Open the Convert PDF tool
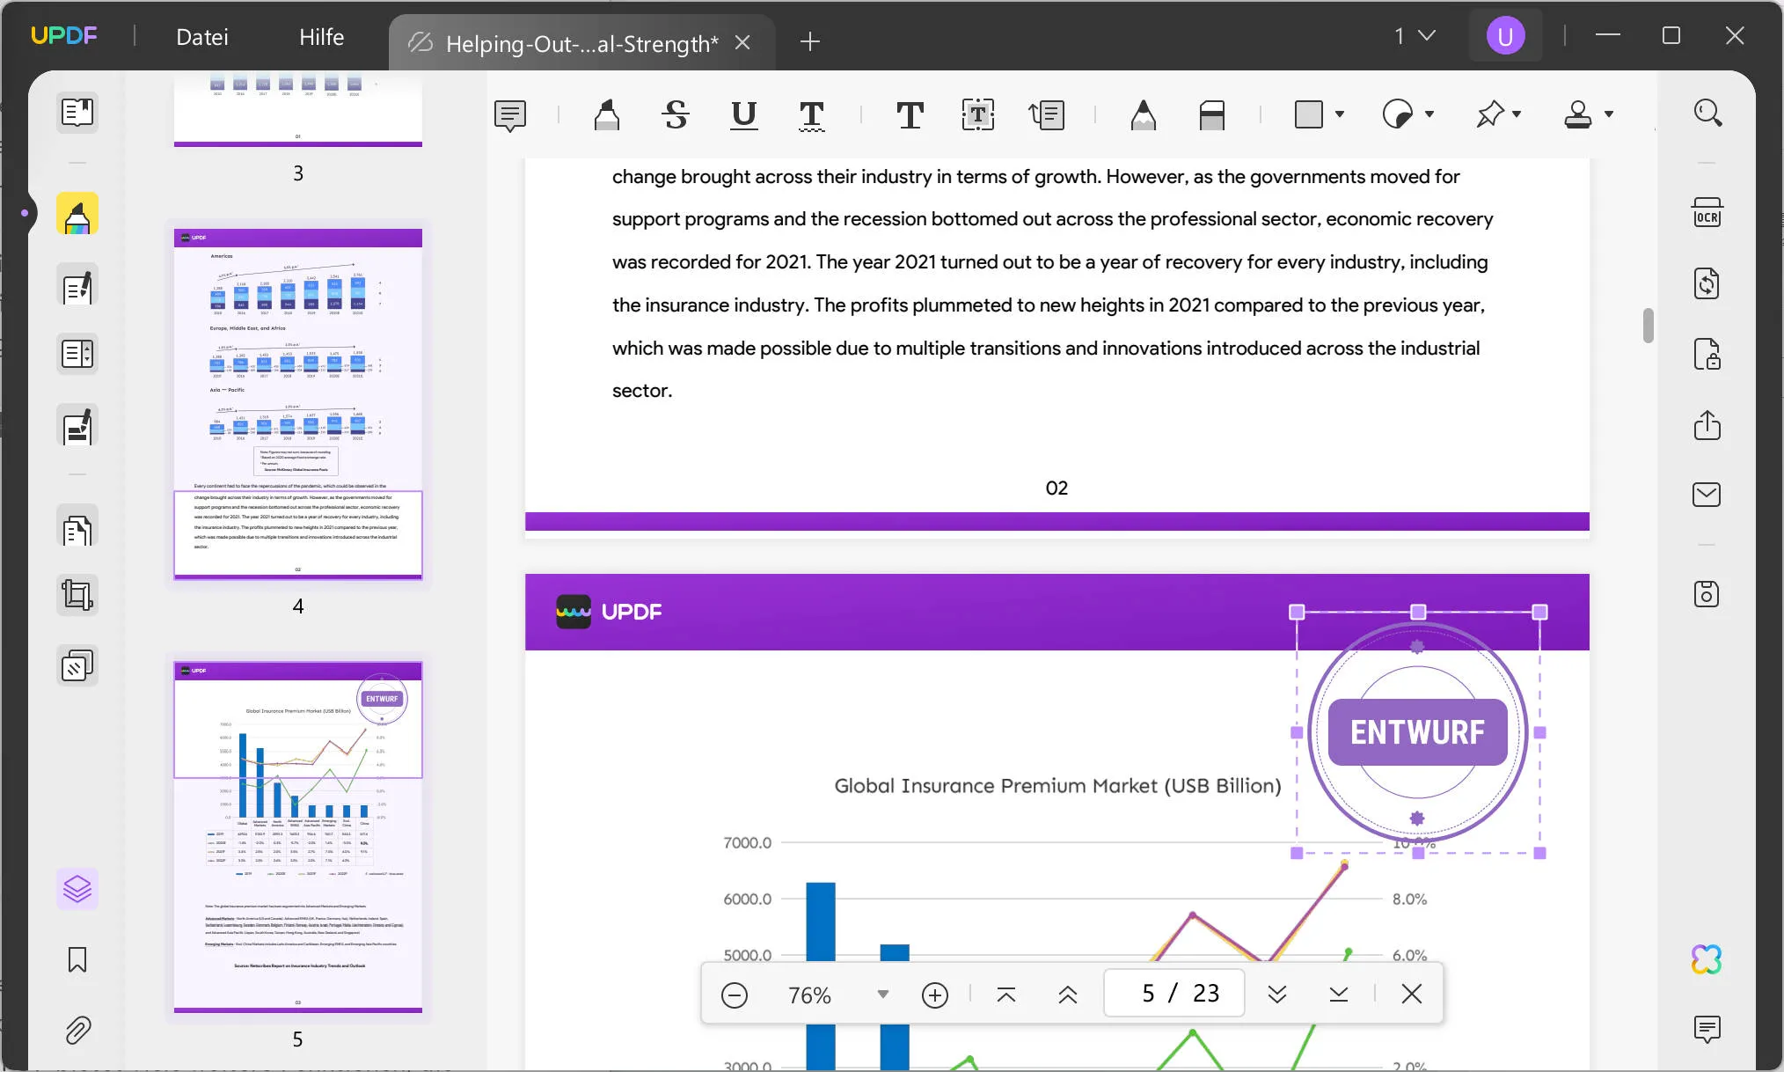This screenshot has height=1072, width=1784. [1707, 283]
